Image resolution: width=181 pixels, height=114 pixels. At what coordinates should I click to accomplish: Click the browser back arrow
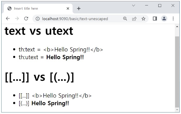click(x=8, y=19)
